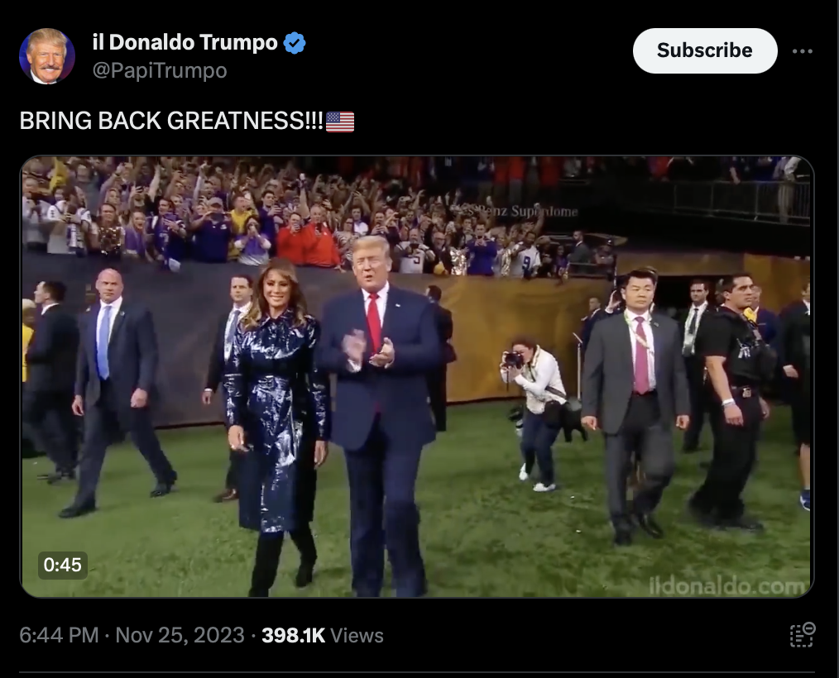Play the 0:45 stadium video
This screenshot has height=678, width=839.
pyautogui.click(x=417, y=376)
